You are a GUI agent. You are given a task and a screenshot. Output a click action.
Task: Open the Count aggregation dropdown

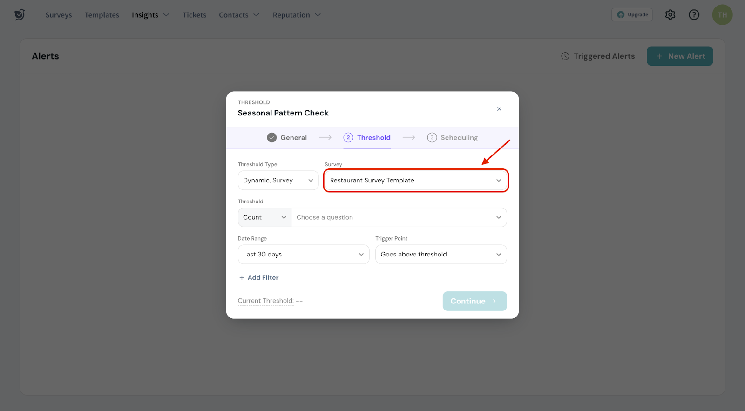click(x=264, y=217)
